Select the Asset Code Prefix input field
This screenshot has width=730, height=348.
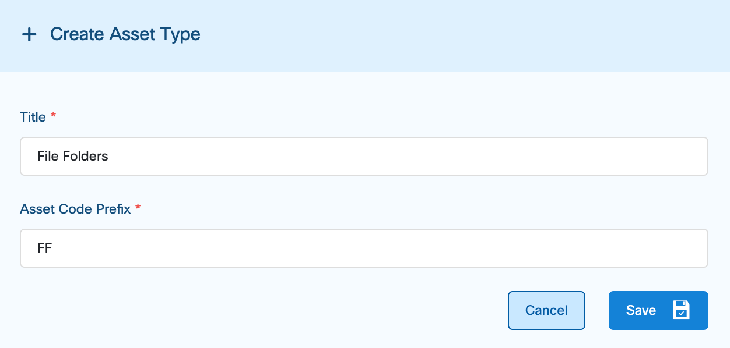point(364,248)
